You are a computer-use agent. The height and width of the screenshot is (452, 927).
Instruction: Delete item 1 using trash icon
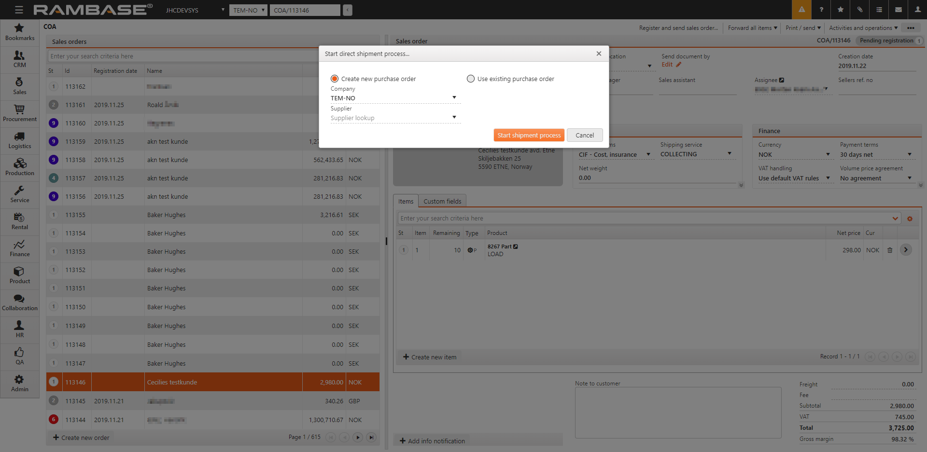point(890,250)
